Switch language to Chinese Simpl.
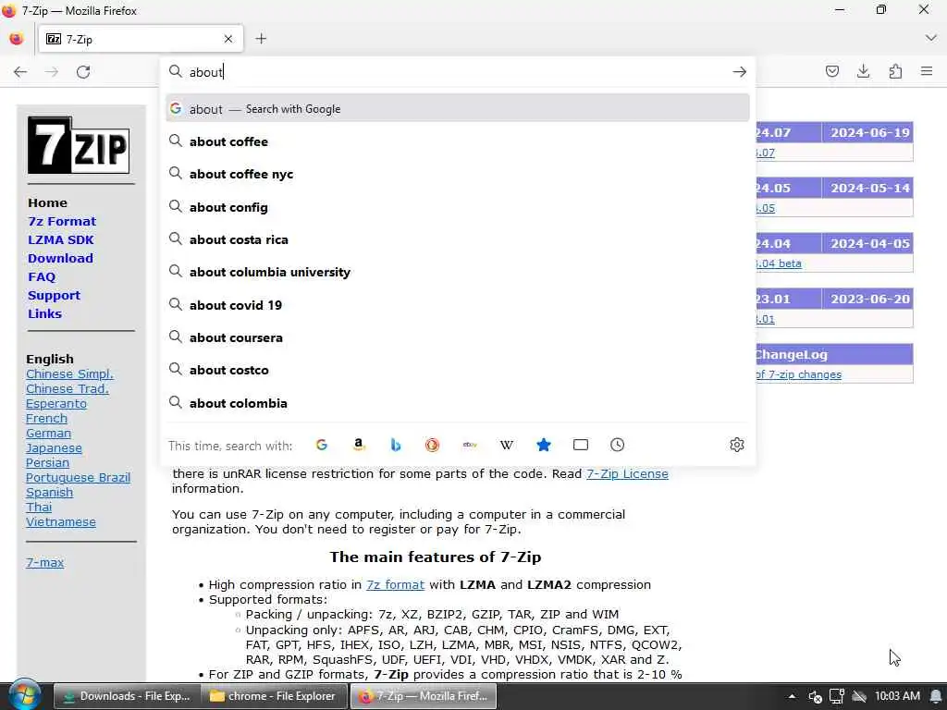This screenshot has width=947, height=710. coord(69,374)
